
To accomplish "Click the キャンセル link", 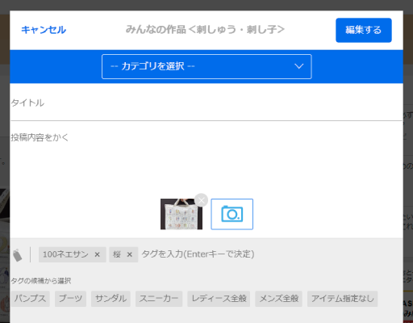I will pyautogui.click(x=44, y=30).
